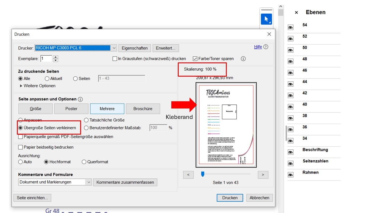Click info icon next to Seite anpassen und Optionen
This screenshot has width=380, height=213.
click(80, 99)
